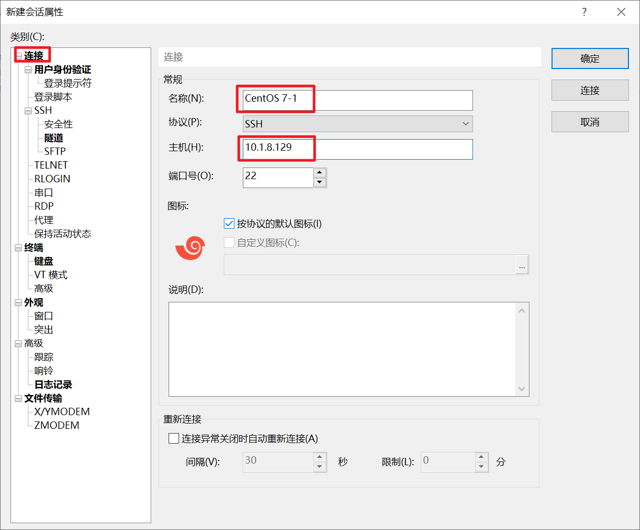Decrease the port number with down arrow
The height and width of the screenshot is (530, 640).
tap(320, 182)
